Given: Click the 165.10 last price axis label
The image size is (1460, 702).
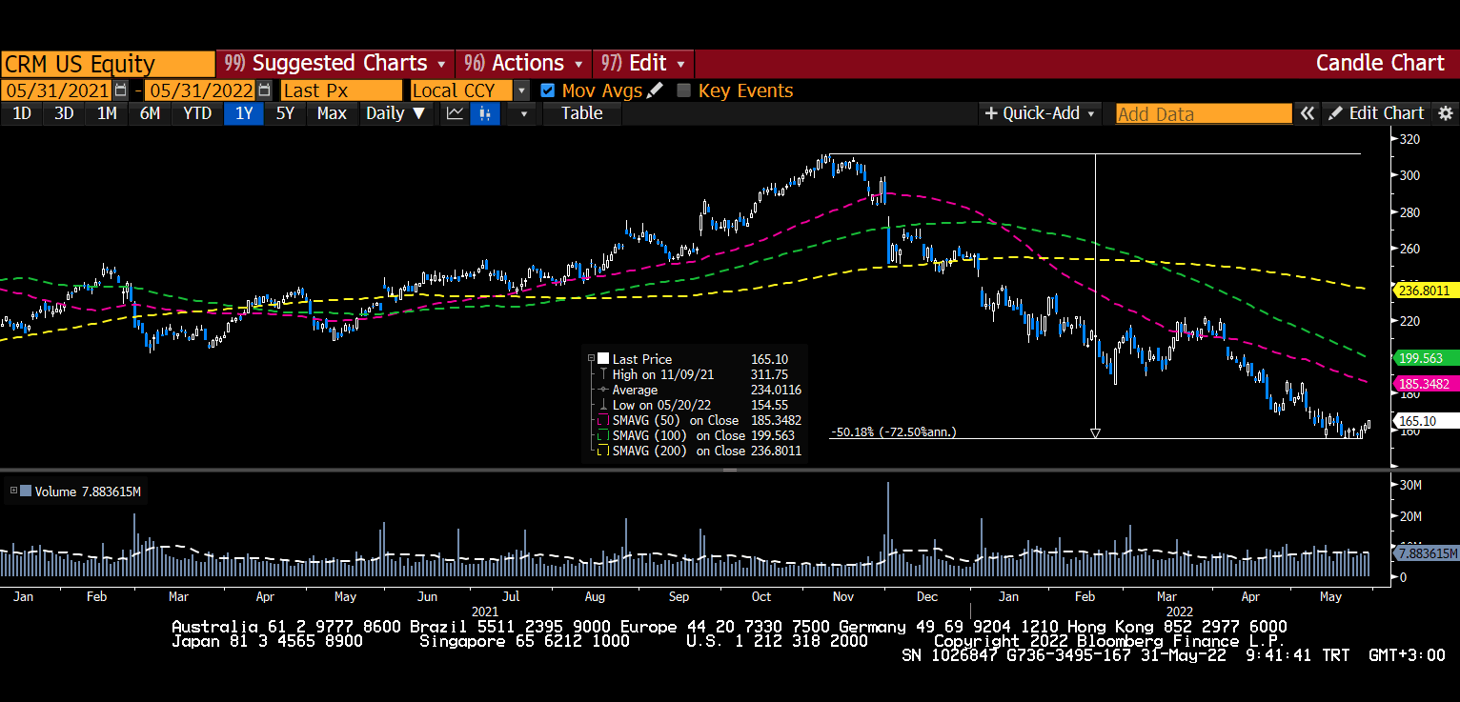Looking at the screenshot, I should click(x=1427, y=420).
